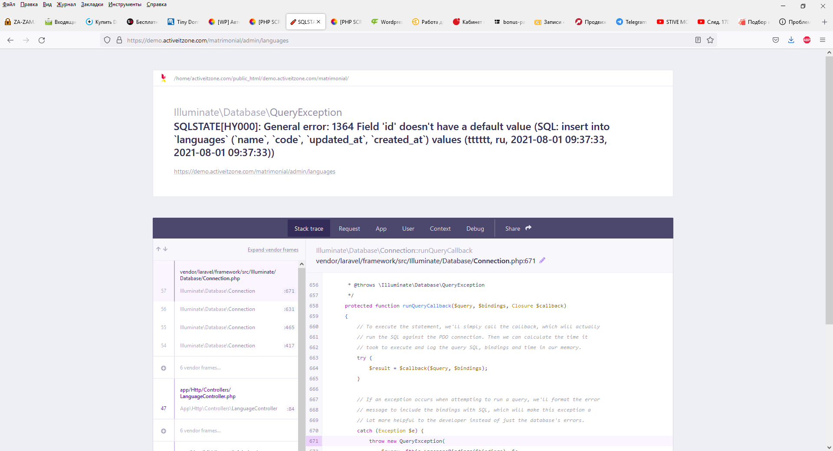Switch to the Request tab
Viewport: 833px width, 451px height.
point(349,229)
